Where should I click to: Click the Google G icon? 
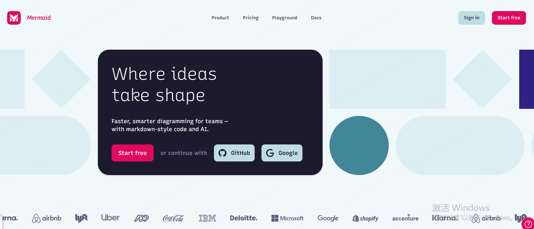[270, 153]
